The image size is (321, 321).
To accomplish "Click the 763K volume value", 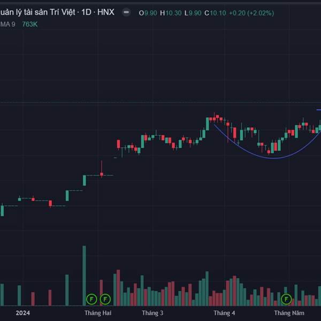I will point(29,25).
